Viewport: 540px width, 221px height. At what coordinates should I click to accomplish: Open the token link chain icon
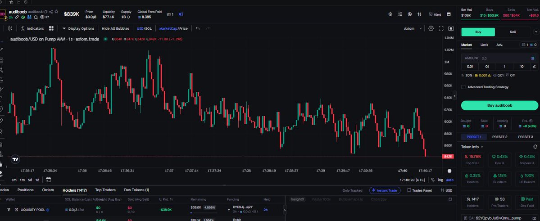pyautogui.click(x=17, y=17)
